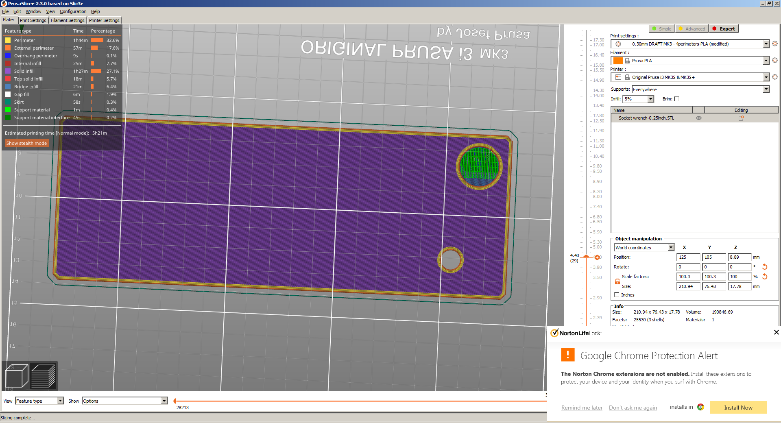Image resolution: width=781 pixels, height=423 pixels.
Task: Open the Window menu
Action: (33, 11)
